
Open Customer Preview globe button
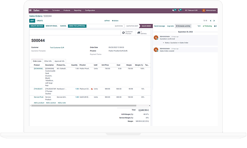[127, 33]
